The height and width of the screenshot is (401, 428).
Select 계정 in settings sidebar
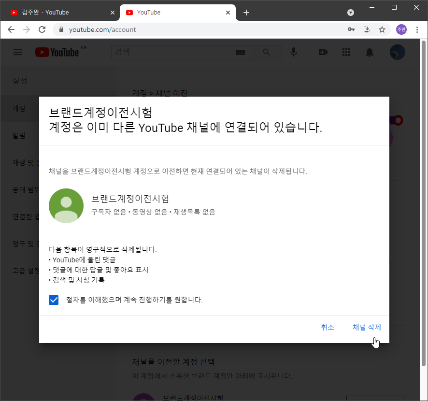click(x=19, y=108)
